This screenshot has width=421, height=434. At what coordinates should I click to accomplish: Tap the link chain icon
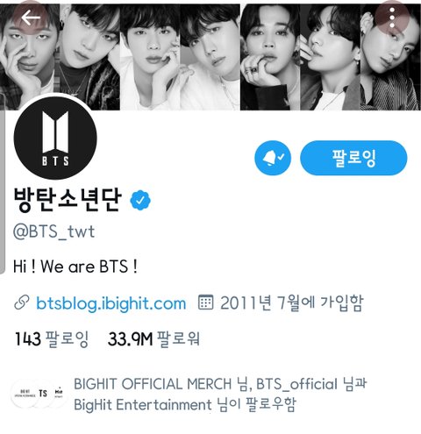[x=21, y=302]
